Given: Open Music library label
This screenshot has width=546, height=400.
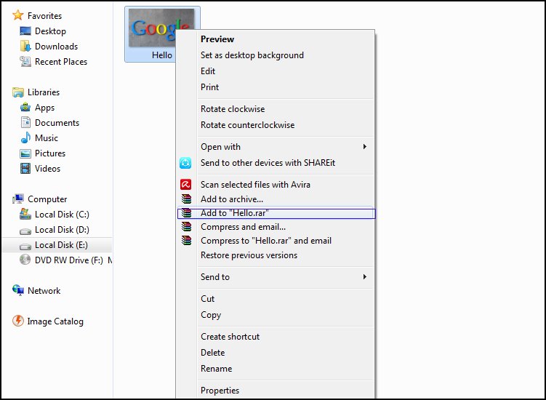Looking at the screenshot, I should [47, 138].
